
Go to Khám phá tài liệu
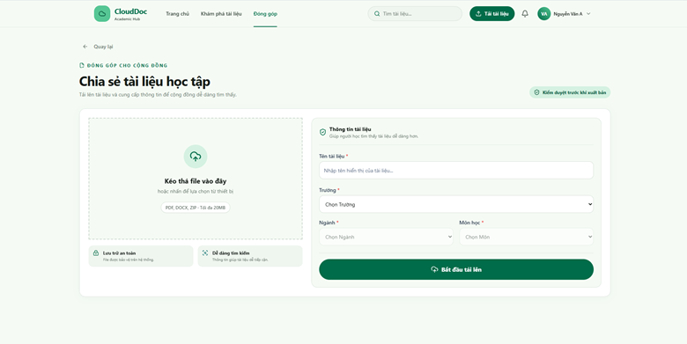point(221,14)
